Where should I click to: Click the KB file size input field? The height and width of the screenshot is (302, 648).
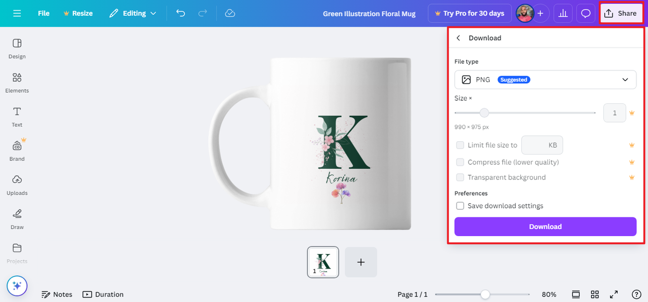click(x=542, y=145)
